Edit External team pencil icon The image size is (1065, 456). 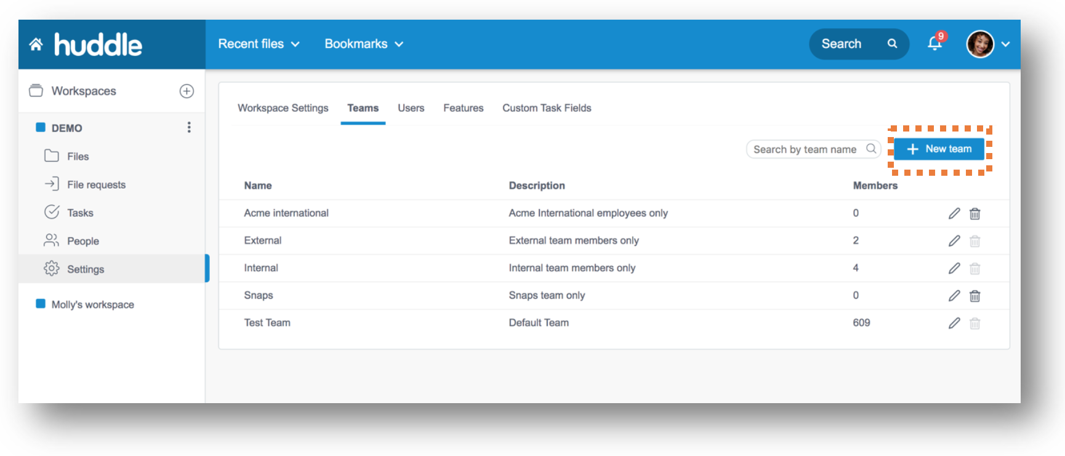[954, 241]
